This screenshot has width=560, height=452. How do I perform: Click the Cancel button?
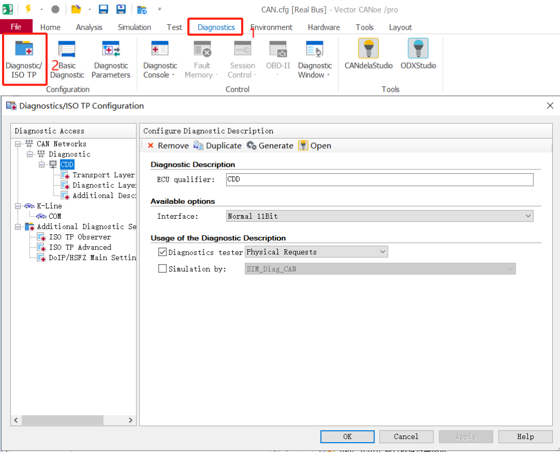[x=406, y=436]
